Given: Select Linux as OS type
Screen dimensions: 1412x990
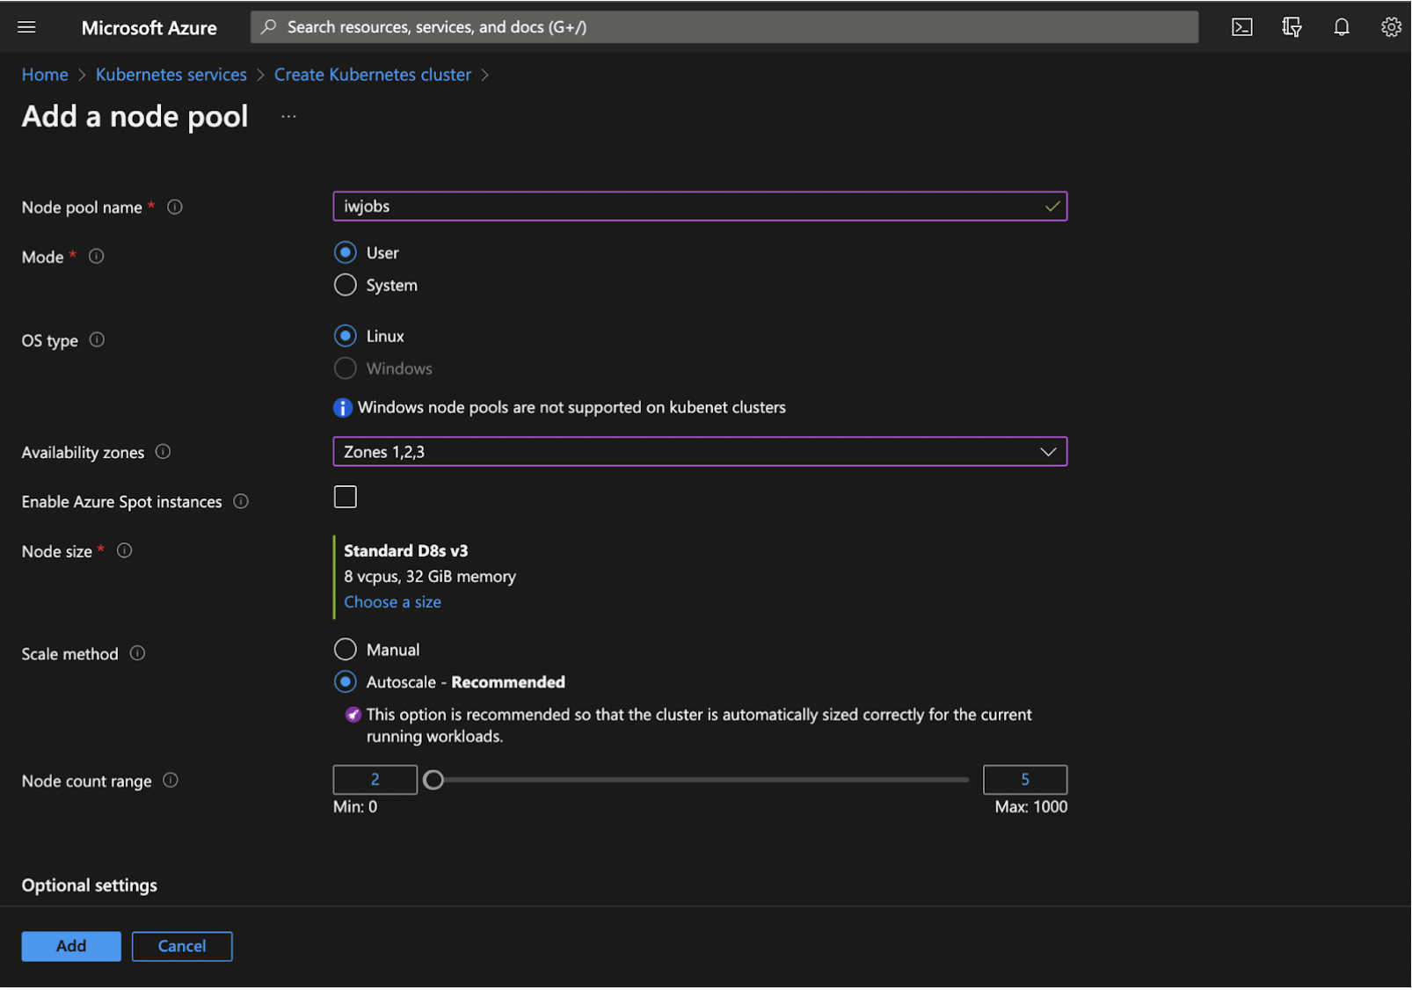Looking at the screenshot, I should (x=345, y=337).
